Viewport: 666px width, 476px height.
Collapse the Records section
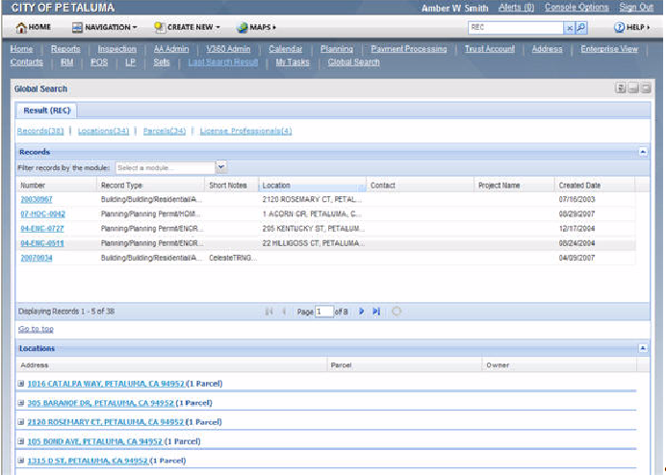tap(643, 152)
